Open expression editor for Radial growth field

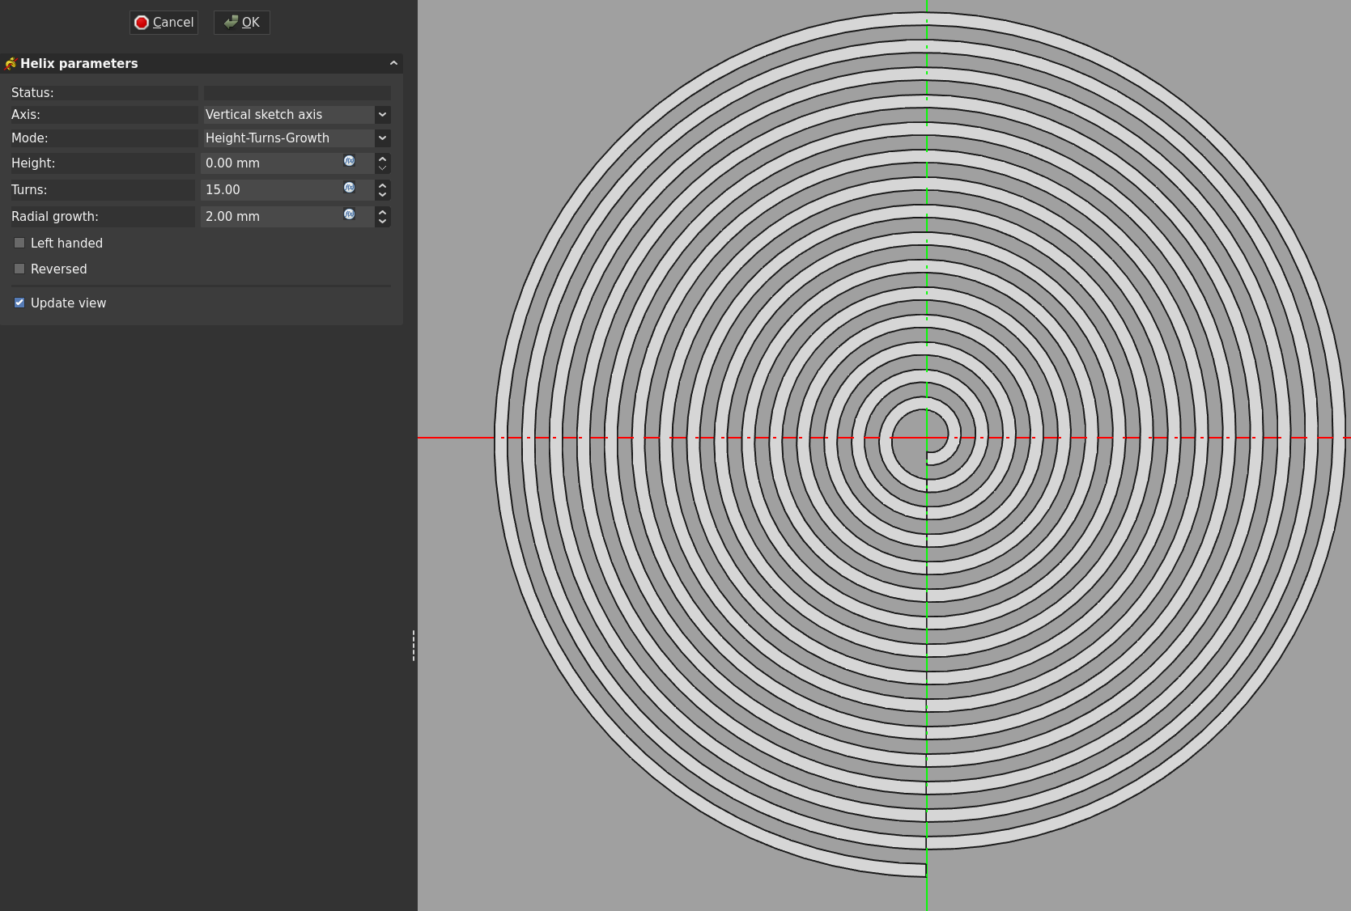coord(349,214)
